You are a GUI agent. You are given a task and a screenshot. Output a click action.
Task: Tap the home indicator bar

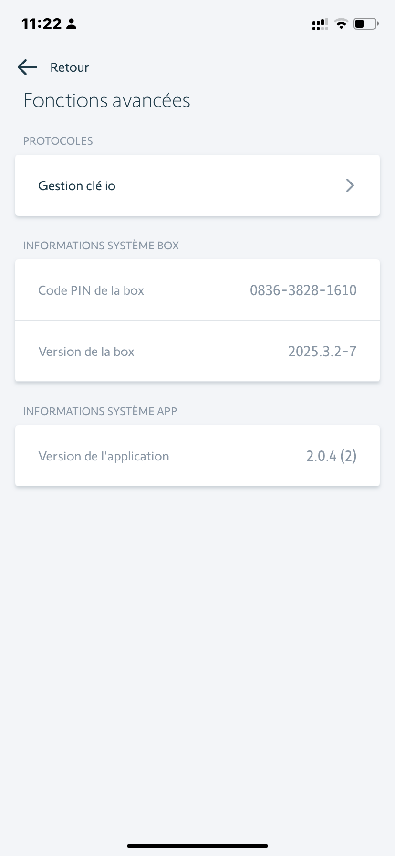tap(197, 846)
